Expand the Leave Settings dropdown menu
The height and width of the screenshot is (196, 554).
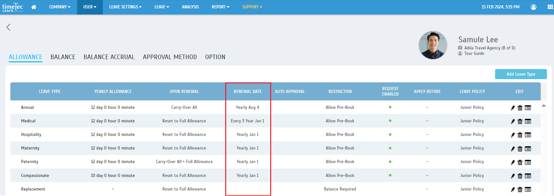coord(125,7)
